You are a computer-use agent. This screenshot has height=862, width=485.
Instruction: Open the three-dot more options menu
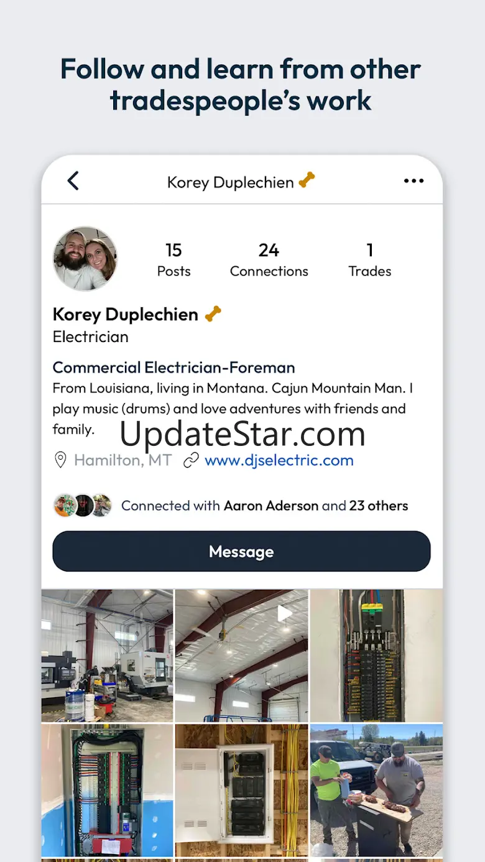point(413,181)
